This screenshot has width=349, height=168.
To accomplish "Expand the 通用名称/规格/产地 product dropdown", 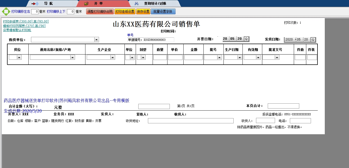I will [73, 57].
